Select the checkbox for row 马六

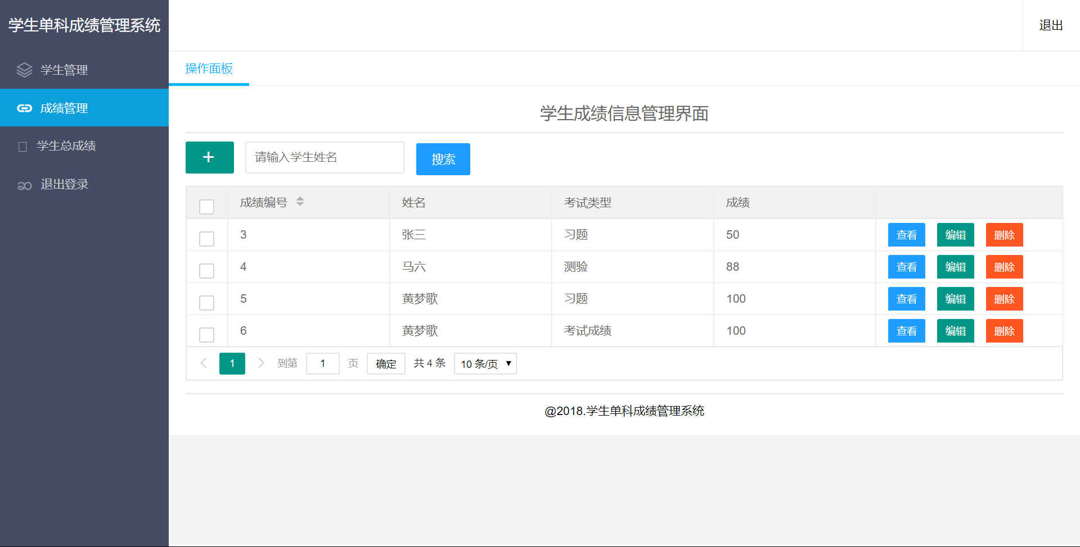click(x=206, y=271)
